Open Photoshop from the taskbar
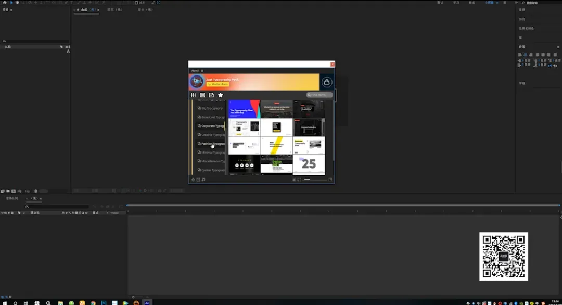Viewport: 562px width, 305px height. click(104, 303)
